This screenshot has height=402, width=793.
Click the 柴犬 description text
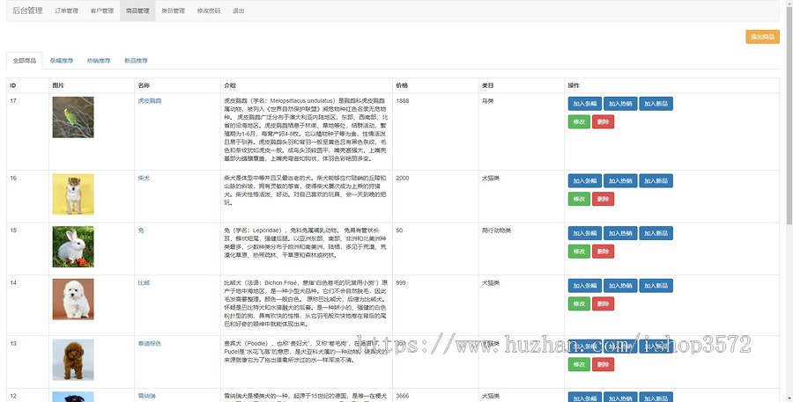[306, 190]
